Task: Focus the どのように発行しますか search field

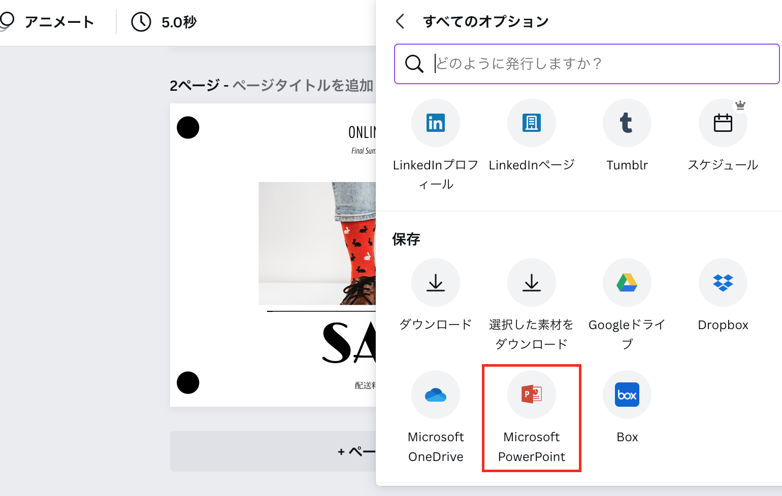Action: 587,64
